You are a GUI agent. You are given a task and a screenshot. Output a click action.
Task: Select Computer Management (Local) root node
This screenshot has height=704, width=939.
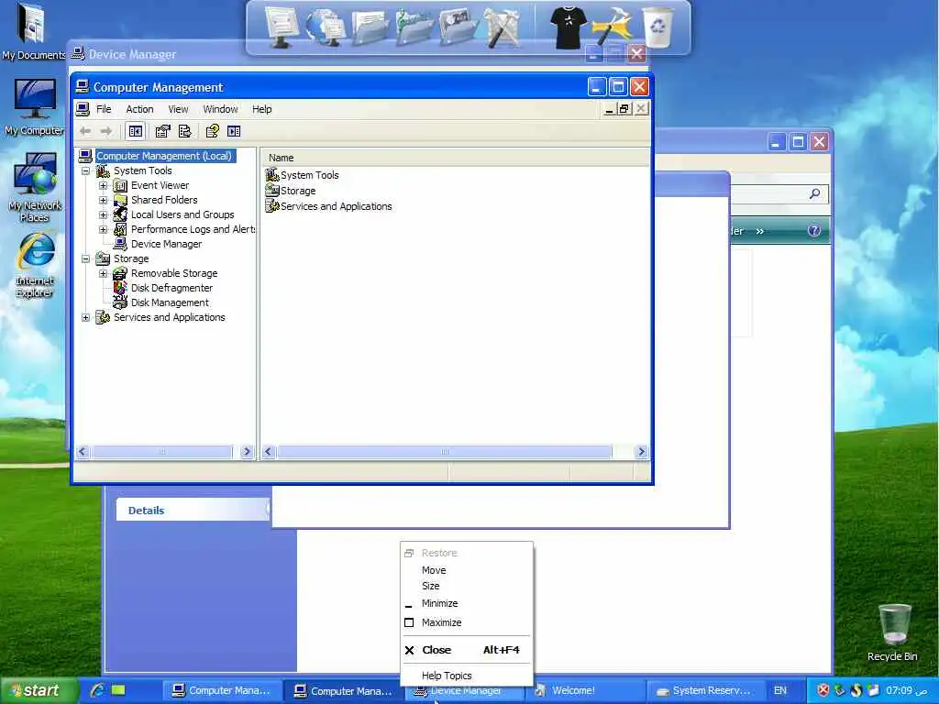164,156
